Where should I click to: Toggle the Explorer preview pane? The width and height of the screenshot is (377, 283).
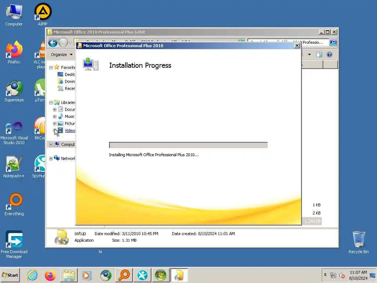[x=319, y=55]
